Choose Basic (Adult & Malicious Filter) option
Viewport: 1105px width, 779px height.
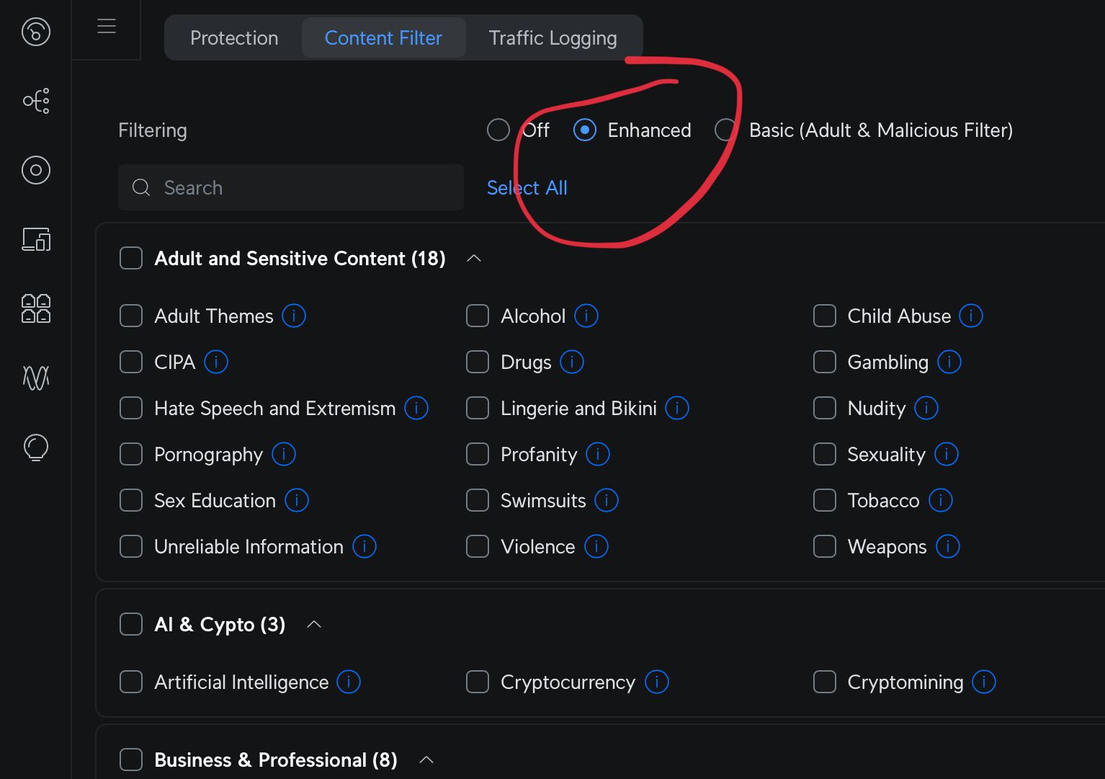click(x=725, y=130)
